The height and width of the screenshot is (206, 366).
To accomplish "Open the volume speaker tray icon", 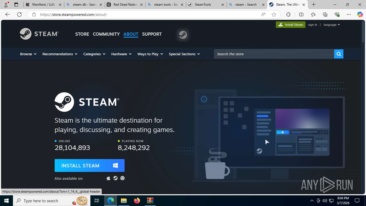I will click(x=325, y=201).
